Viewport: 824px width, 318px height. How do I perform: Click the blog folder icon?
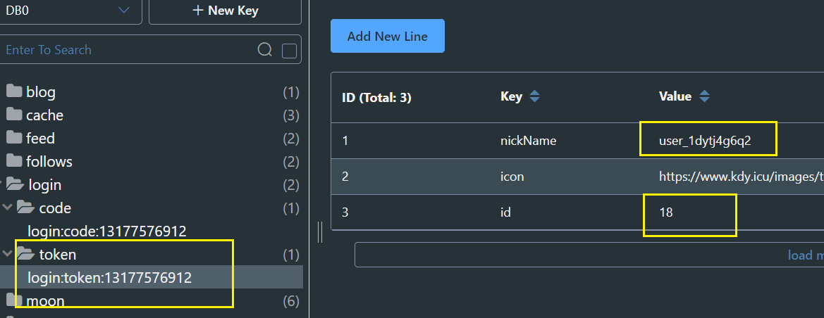click(x=14, y=91)
